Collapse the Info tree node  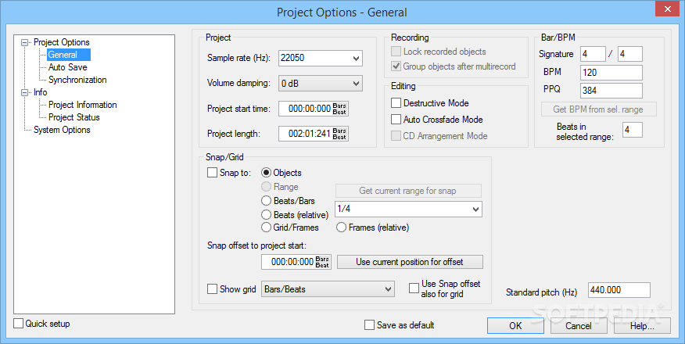[x=25, y=92]
